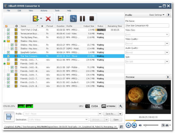Click the red X Remove button
Image resolution: width=175 pixels, height=133 pixels.
tap(48, 19)
